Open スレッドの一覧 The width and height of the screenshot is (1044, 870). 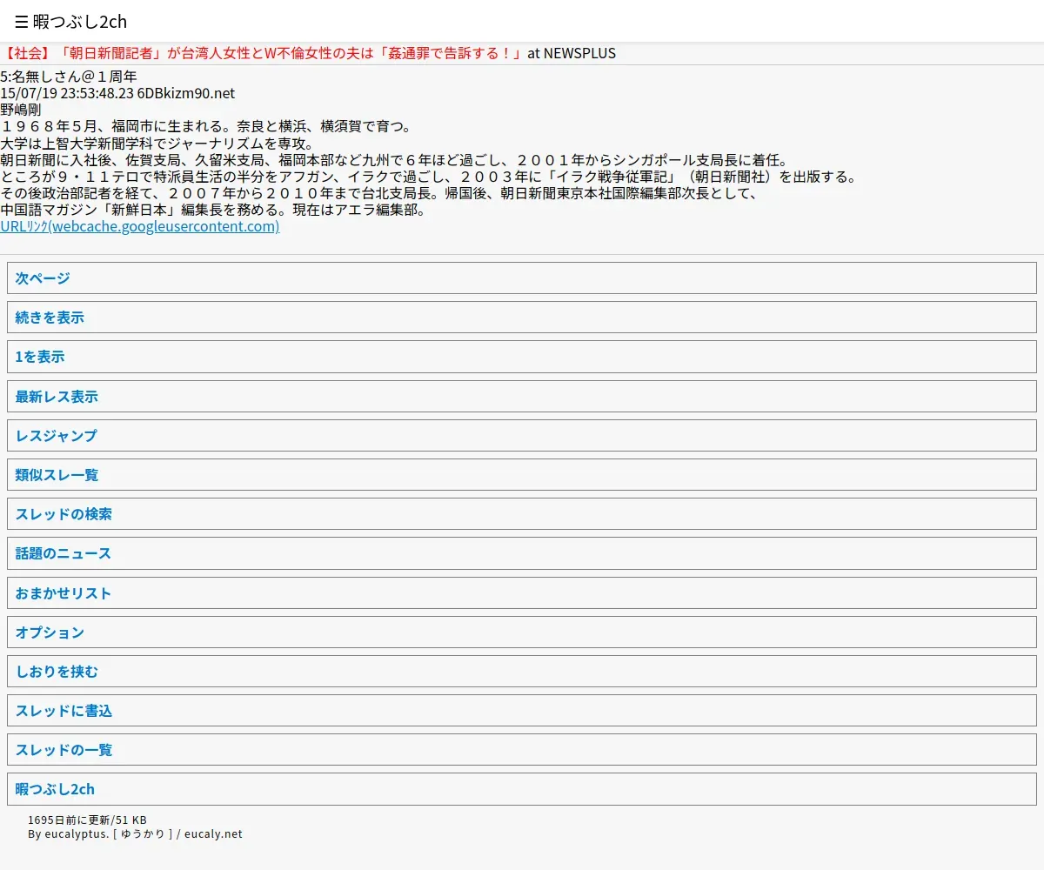pos(522,750)
